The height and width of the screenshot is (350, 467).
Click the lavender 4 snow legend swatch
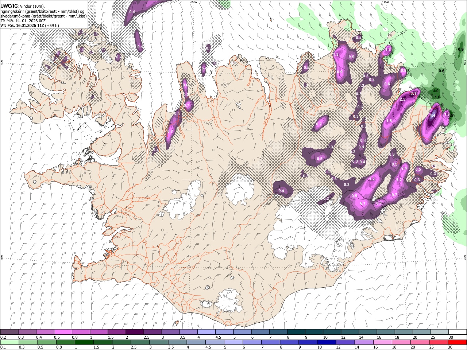click(x=206, y=332)
